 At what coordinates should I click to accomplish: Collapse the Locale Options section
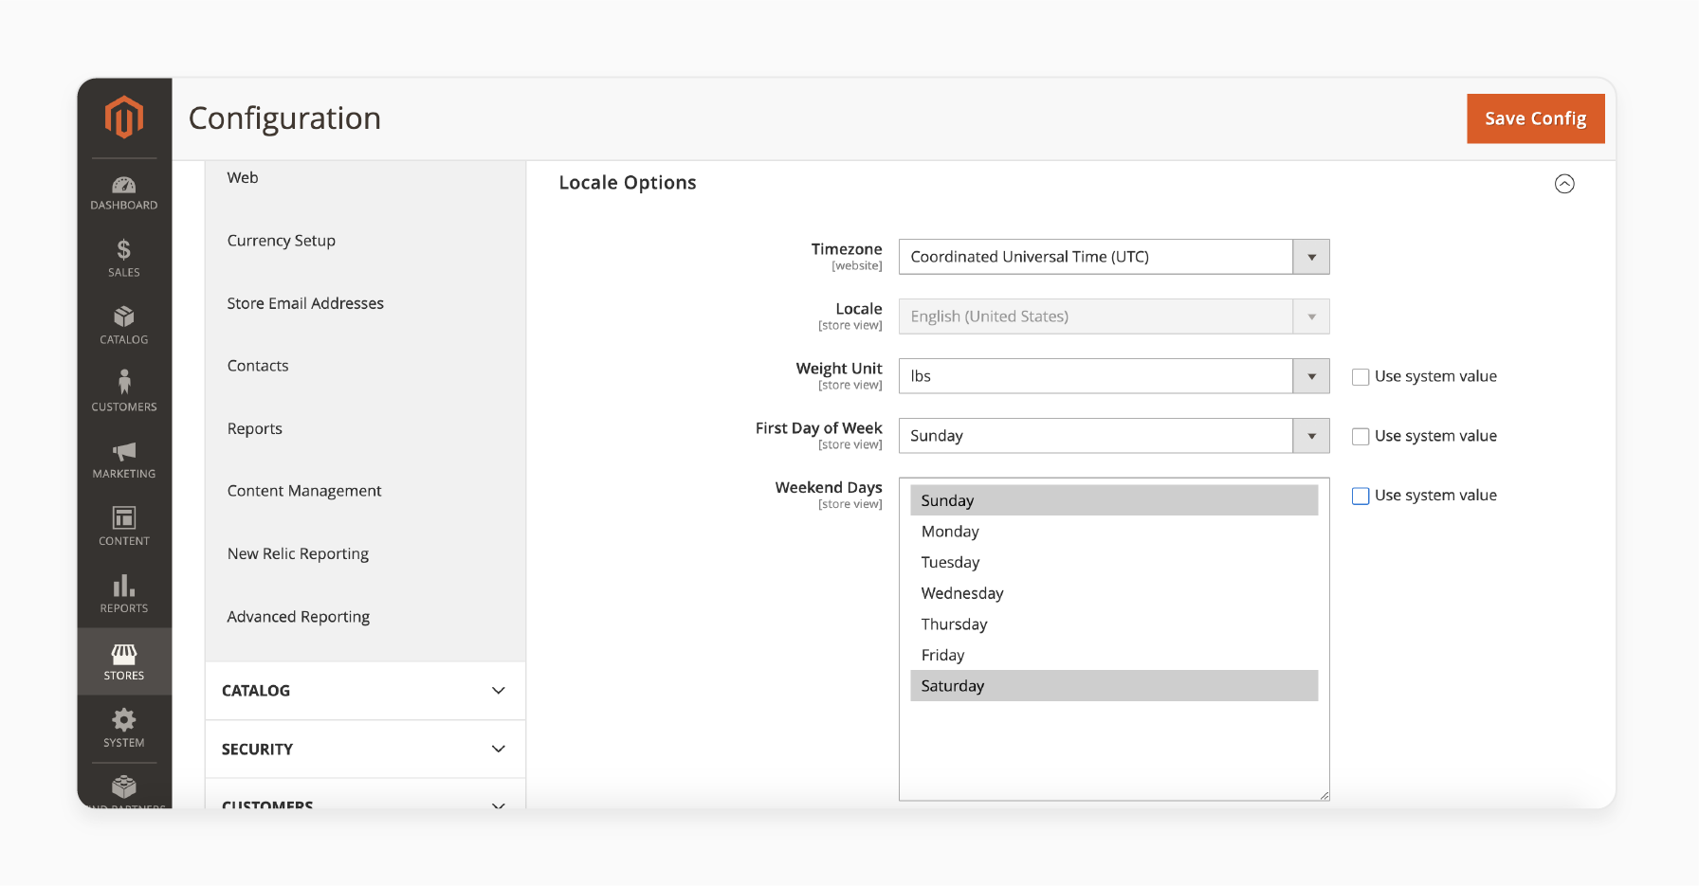pos(1564,184)
